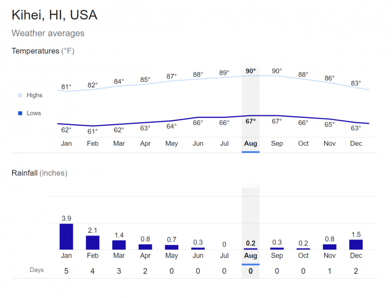
Task: Click the Weather averages subtitle
Action: tap(48, 33)
